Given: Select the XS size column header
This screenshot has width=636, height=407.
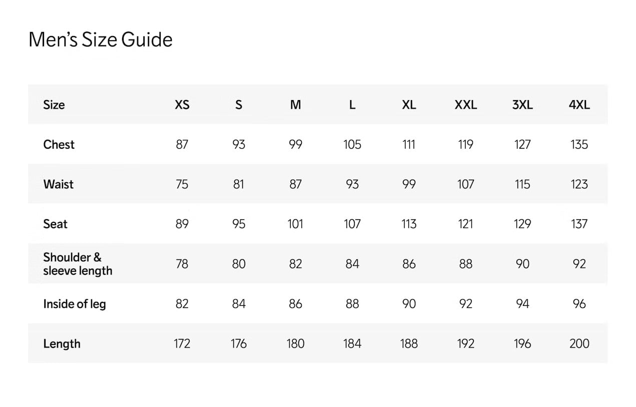Looking at the screenshot, I should pos(182,105).
